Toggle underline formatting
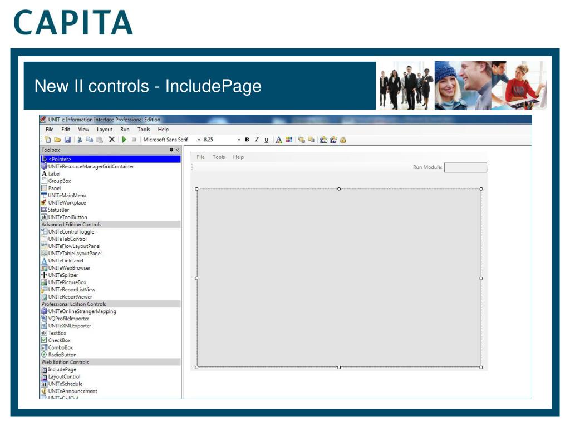Viewport: 570px width, 427px height. 266,140
